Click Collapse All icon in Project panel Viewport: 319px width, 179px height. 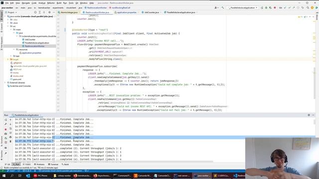tap(44, 12)
